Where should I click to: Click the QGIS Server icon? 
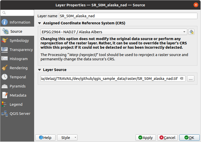pyautogui.click(x=5, y=114)
